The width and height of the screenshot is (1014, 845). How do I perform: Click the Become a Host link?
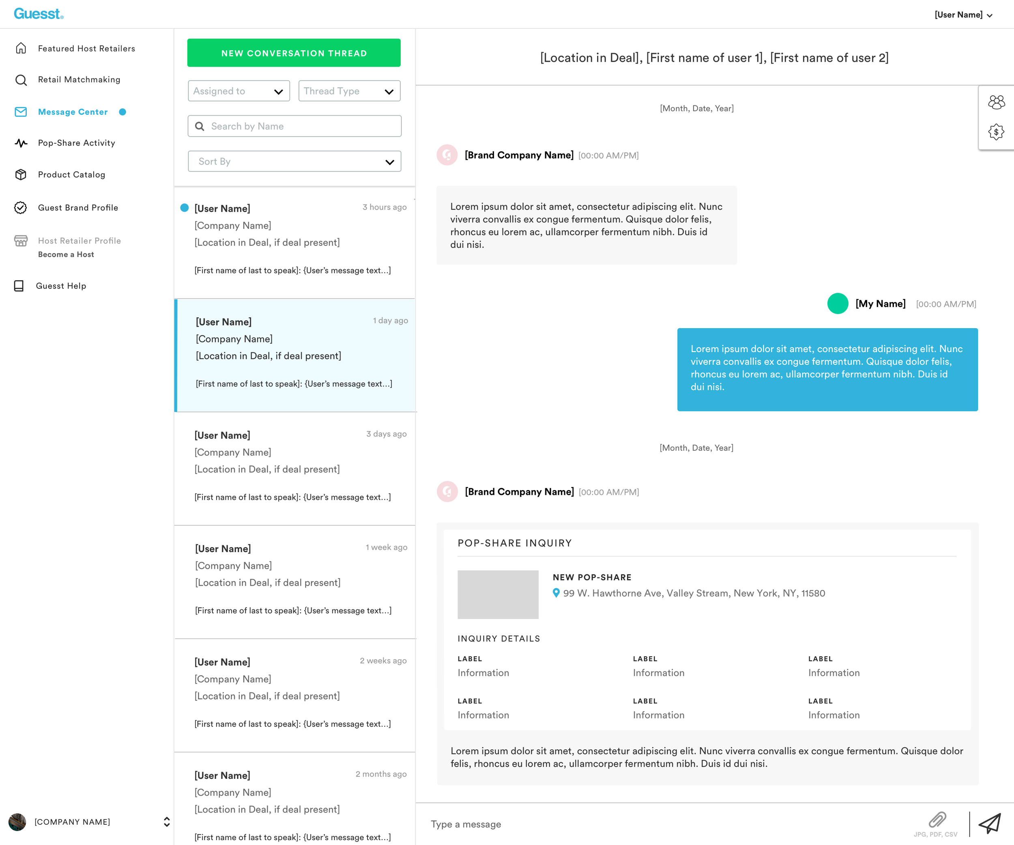66,254
